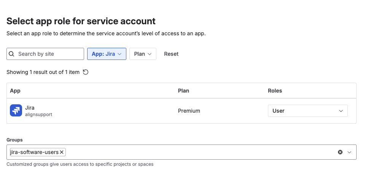The width and height of the screenshot is (368, 176).
Task: Click inside the Groups selection field
Action: click(182, 152)
